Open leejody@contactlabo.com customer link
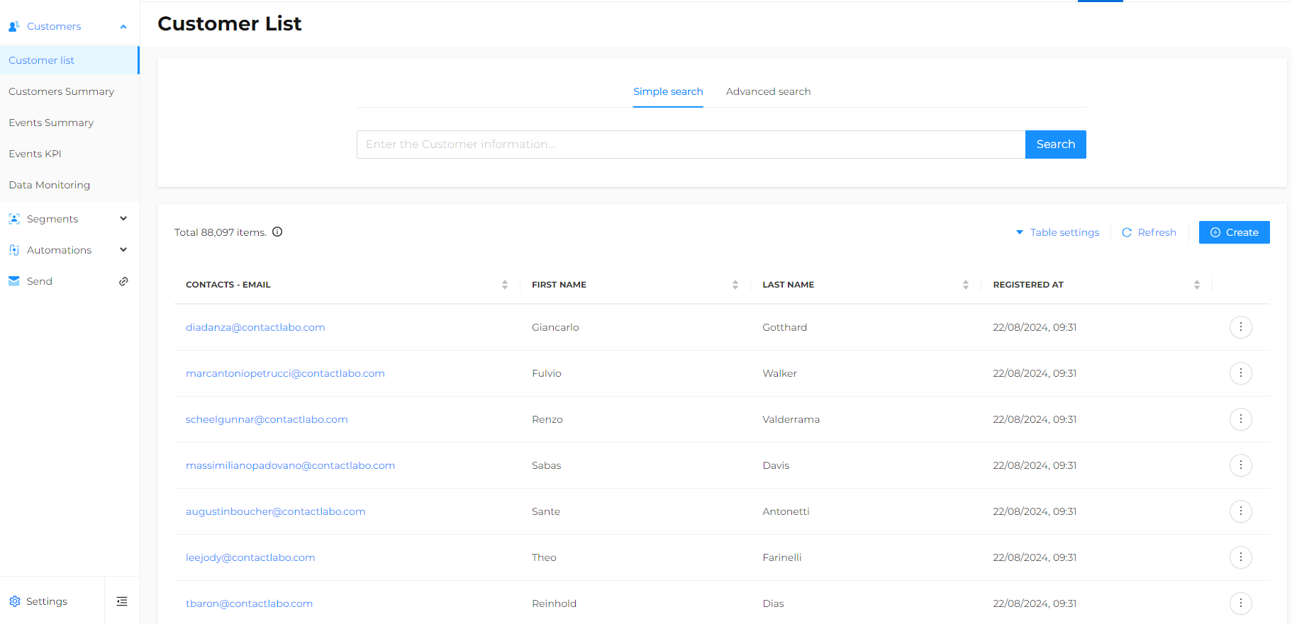The image size is (1292, 624). 250,557
